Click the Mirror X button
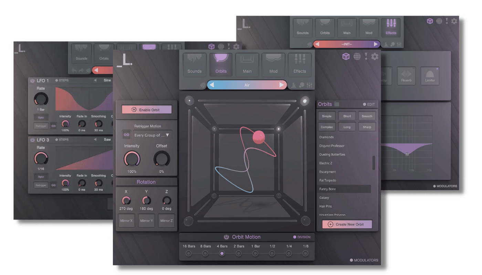 (126, 221)
